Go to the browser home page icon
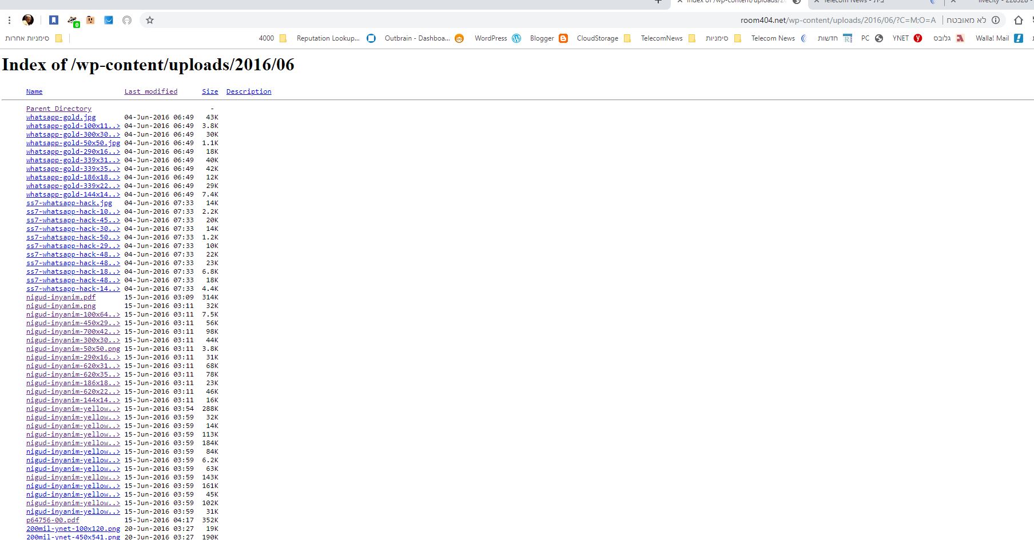The height and width of the screenshot is (540, 1034). [x=1019, y=20]
